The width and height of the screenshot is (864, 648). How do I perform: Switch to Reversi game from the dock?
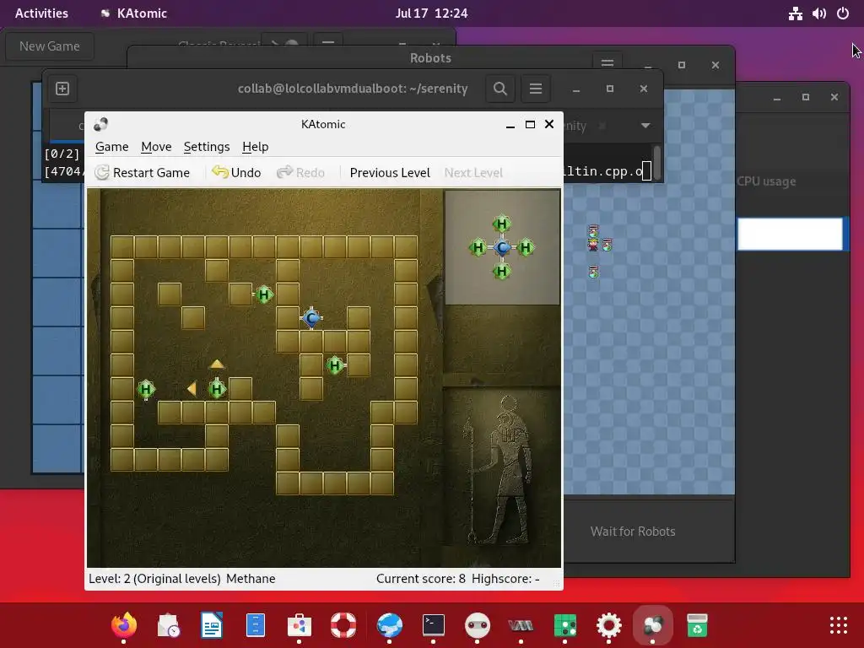coord(564,625)
